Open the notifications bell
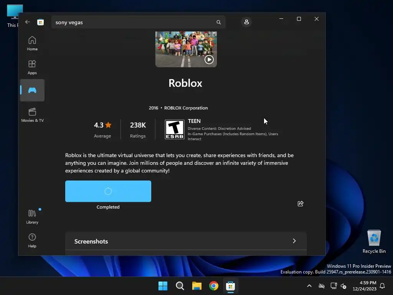 (382, 286)
